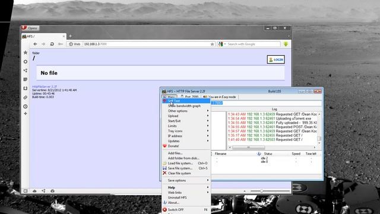Select Load file system... entry

click(186, 163)
